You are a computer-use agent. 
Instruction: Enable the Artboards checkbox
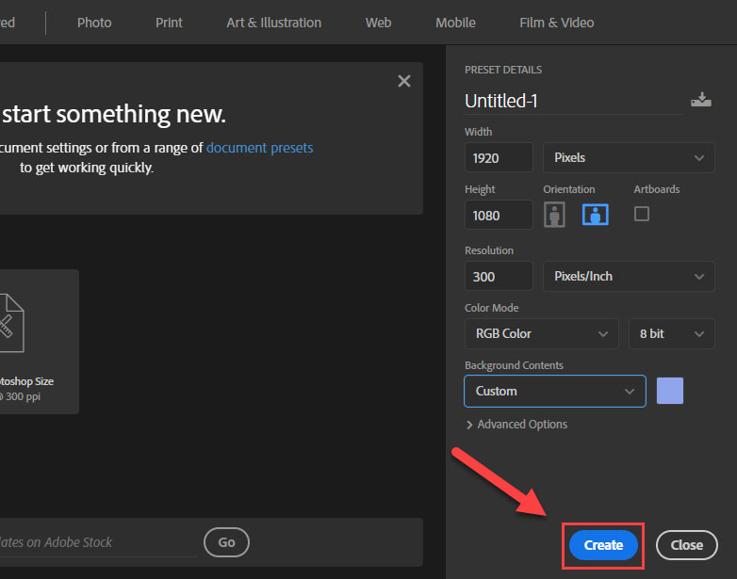click(x=642, y=214)
